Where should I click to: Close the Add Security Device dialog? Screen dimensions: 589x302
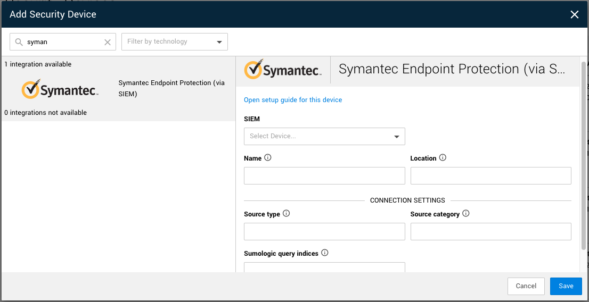[574, 15]
